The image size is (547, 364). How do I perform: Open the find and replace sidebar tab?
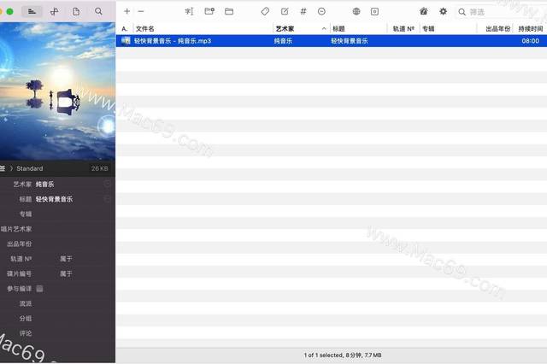99,11
